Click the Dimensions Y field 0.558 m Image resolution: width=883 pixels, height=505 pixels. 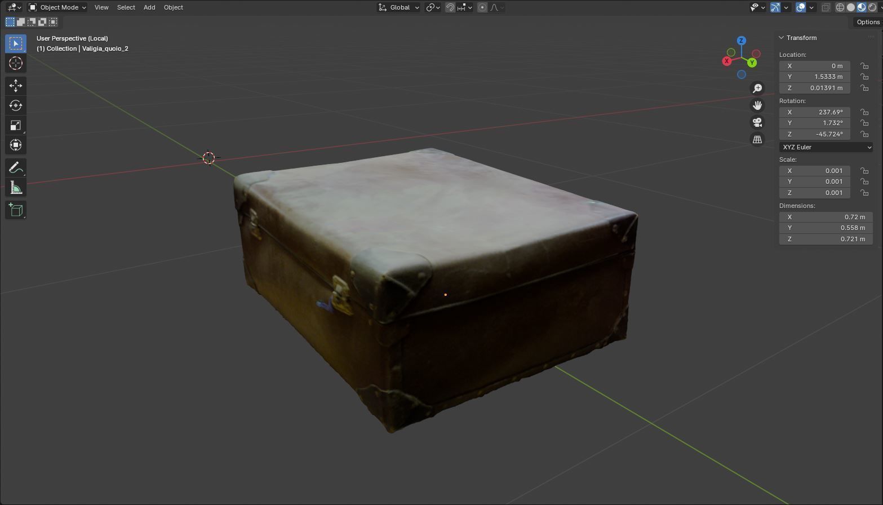pos(826,228)
